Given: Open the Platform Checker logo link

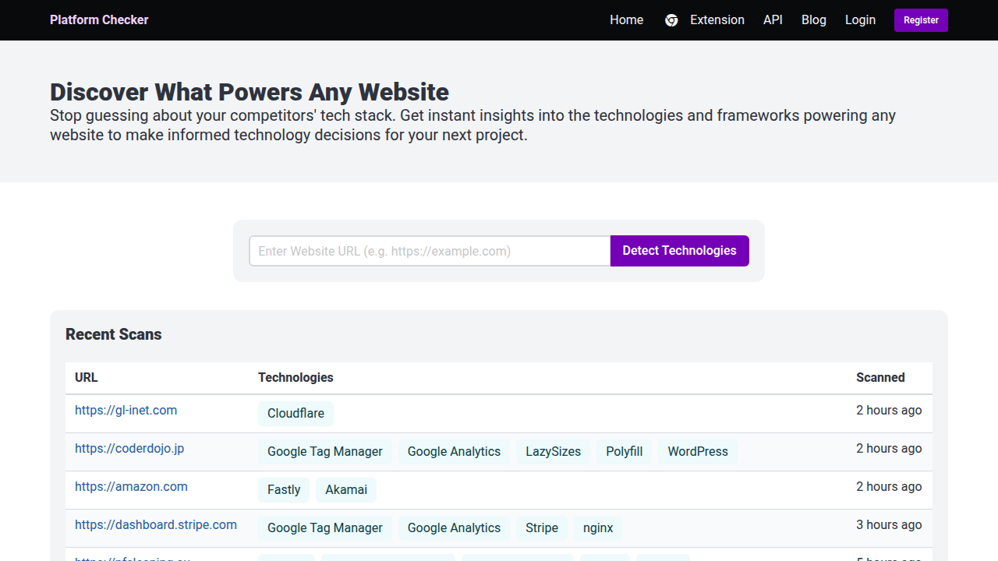Looking at the screenshot, I should click(x=99, y=20).
